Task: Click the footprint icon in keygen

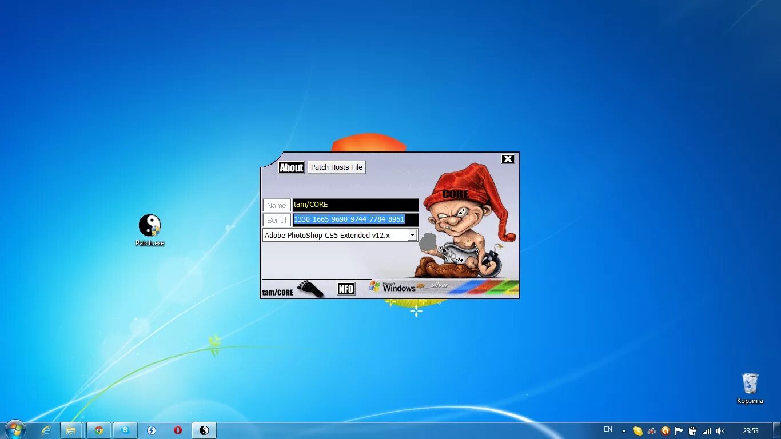Action: pyautogui.click(x=310, y=289)
